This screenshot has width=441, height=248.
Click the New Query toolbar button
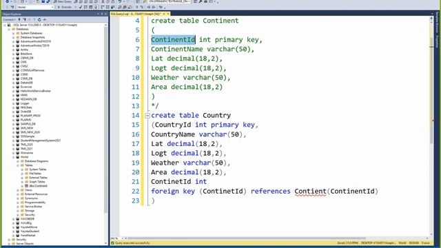pyautogui.click(x=63, y=1)
